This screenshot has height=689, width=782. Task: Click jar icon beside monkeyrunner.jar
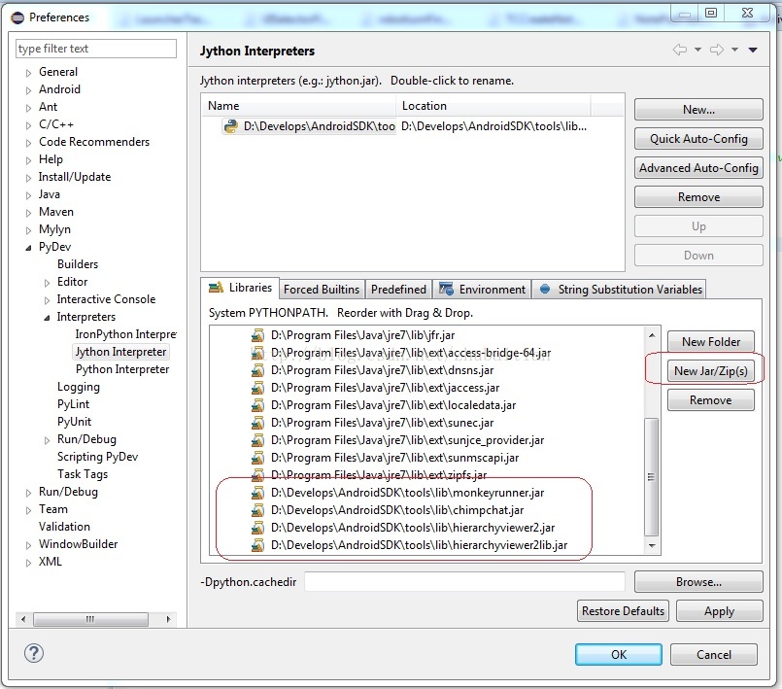pyautogui.click(x=257, y=493)
